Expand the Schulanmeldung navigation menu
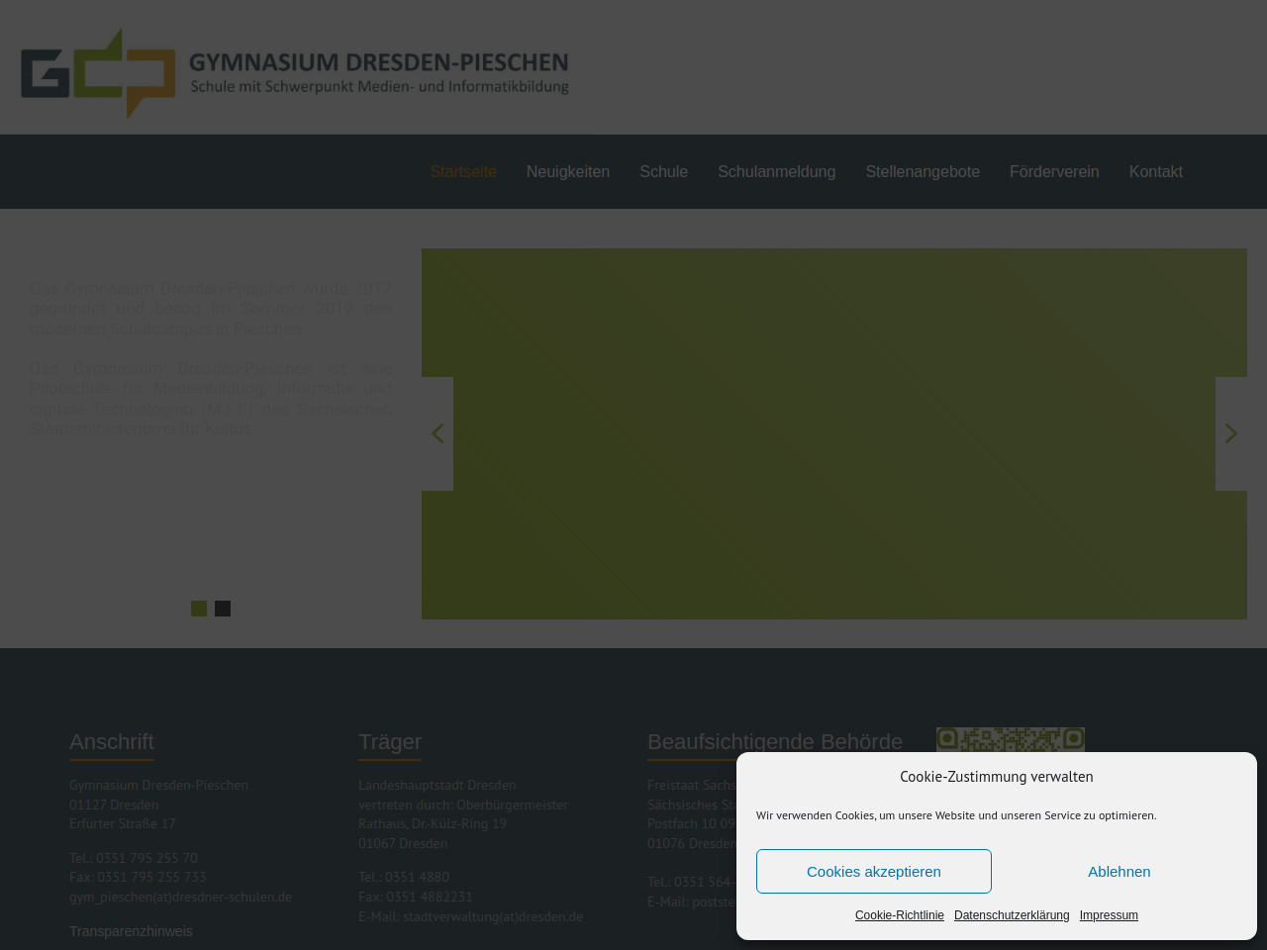1267x950 pixels. [776, 172]
